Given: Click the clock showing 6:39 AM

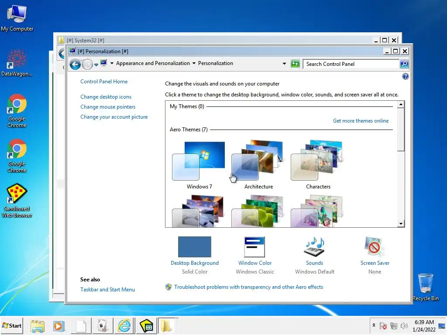Looking at the screenshot, I should 424,325.
